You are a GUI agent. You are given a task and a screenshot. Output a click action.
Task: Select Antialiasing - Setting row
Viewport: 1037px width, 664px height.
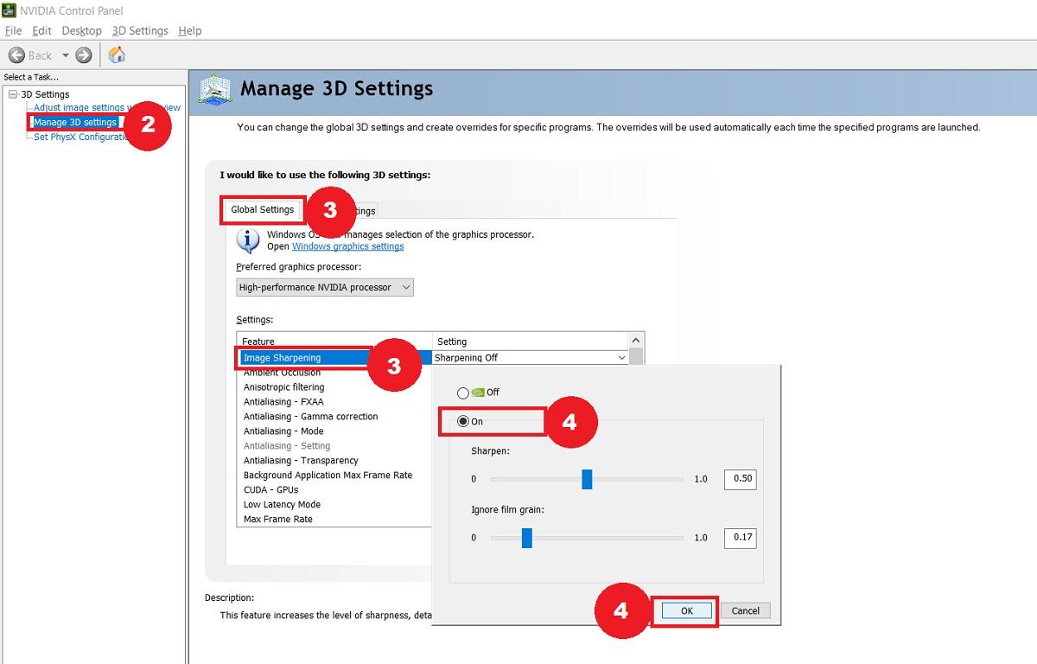point(334,446)
